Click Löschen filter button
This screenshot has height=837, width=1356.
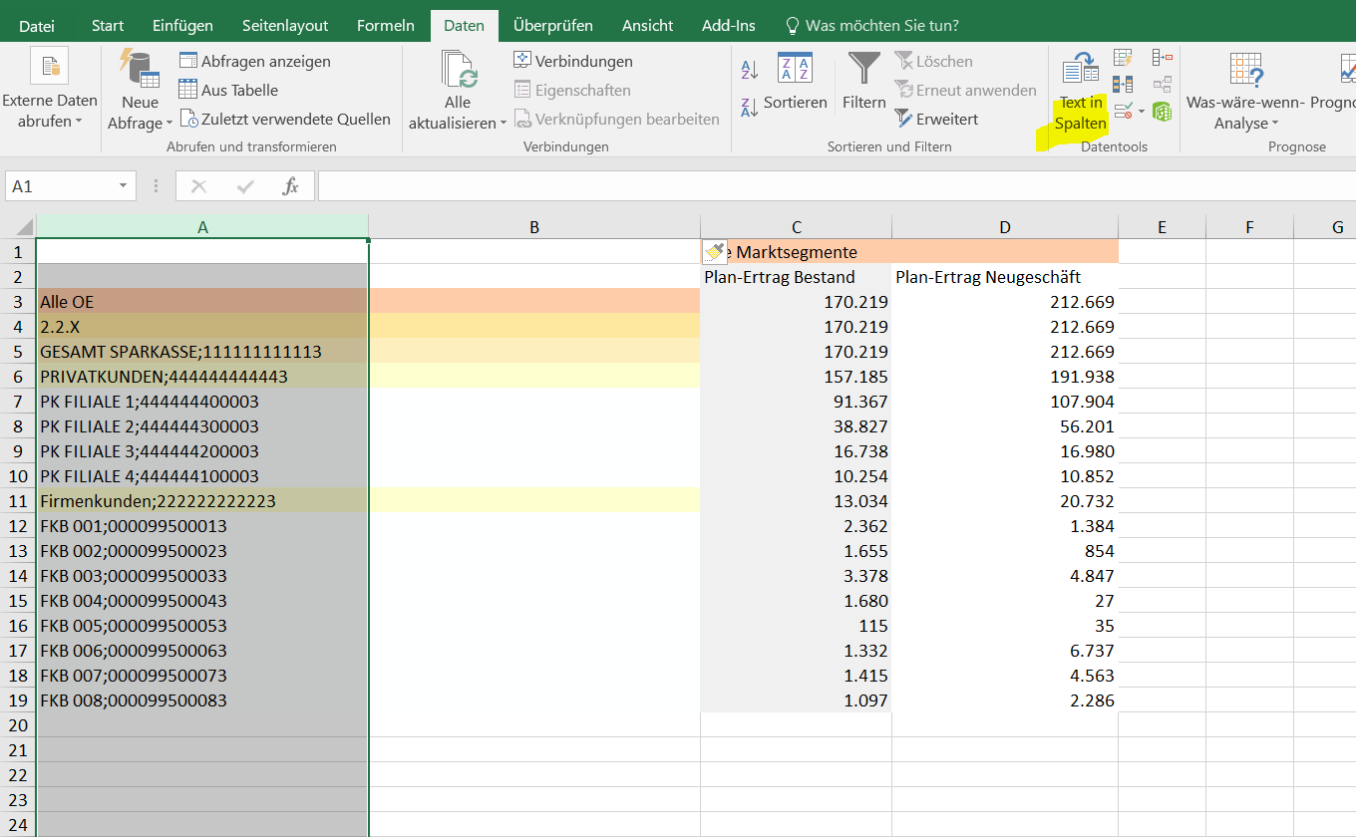[x=933, y=61]
